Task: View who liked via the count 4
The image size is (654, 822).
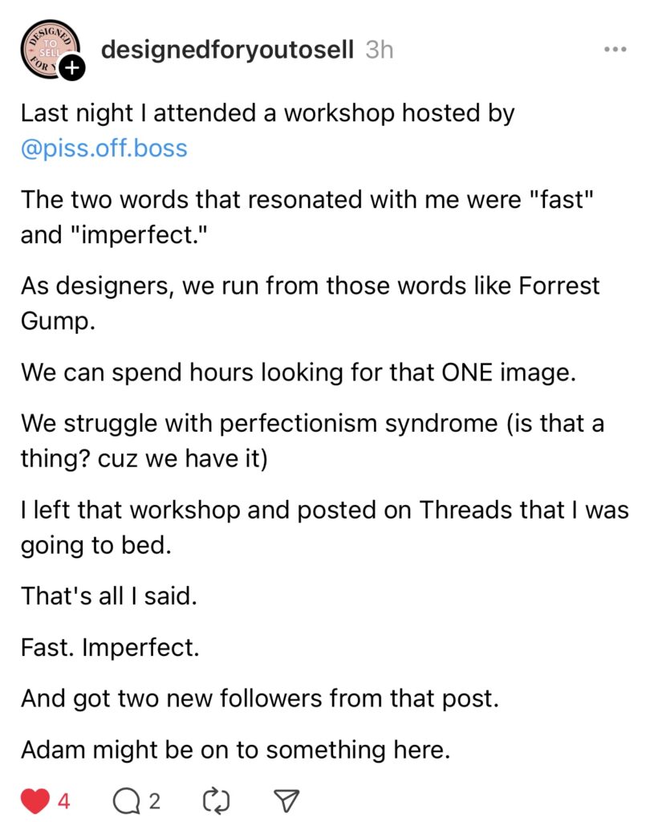Action: pyautogui.click(x=64, y=800)
